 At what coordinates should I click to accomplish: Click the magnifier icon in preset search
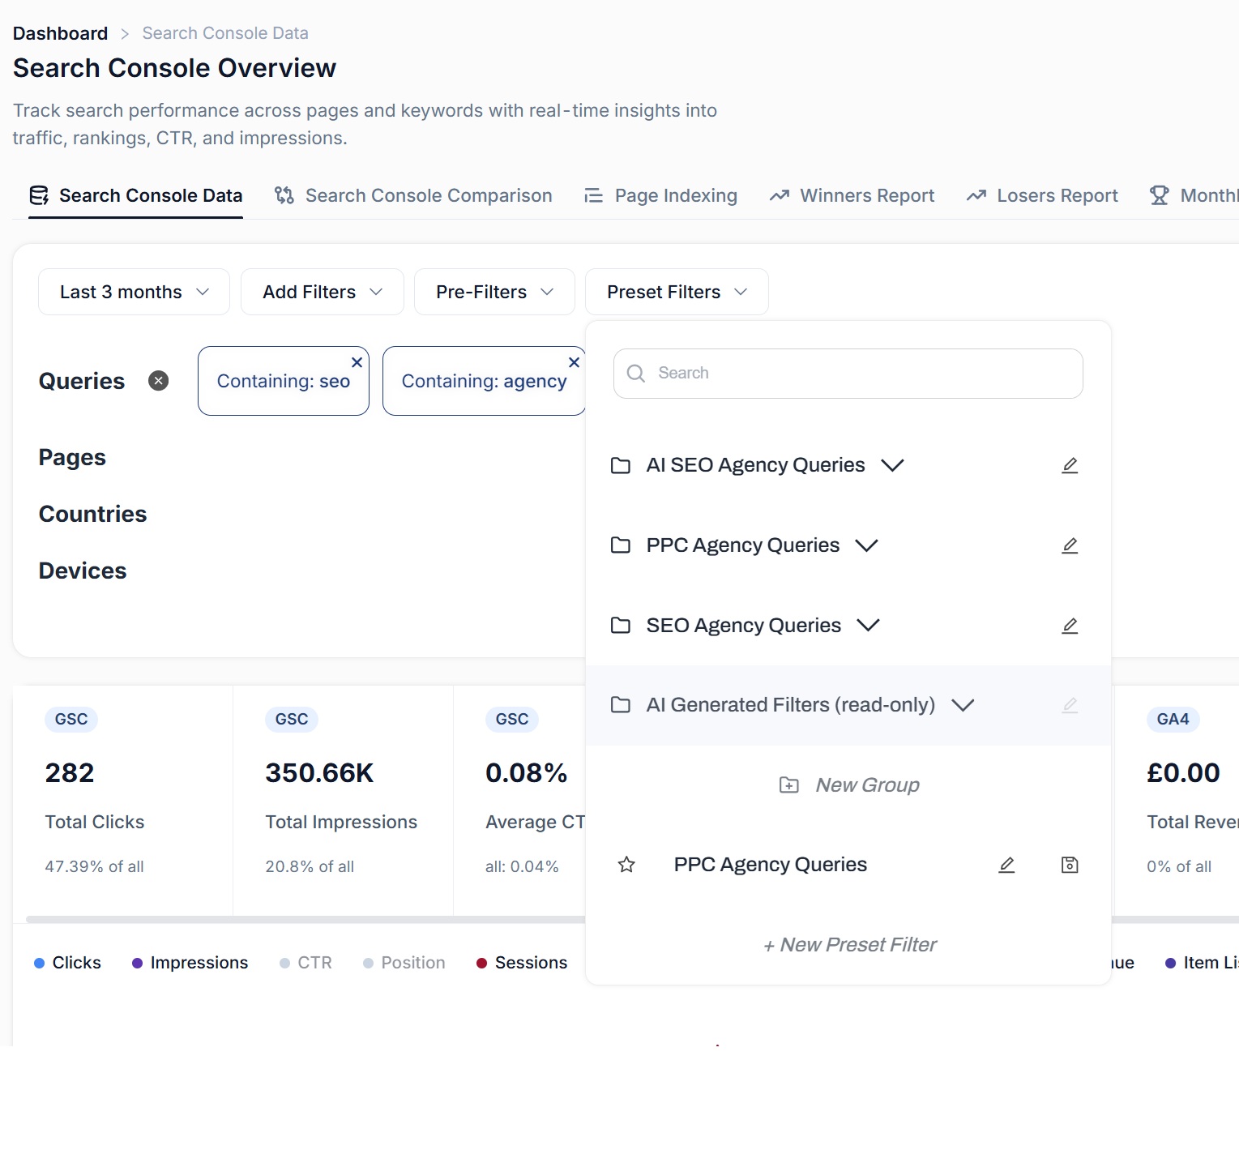click(x=636, y=373)
